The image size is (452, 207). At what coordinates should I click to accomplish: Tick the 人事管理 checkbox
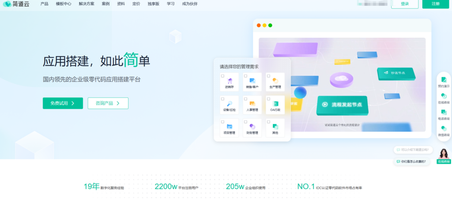246,99
